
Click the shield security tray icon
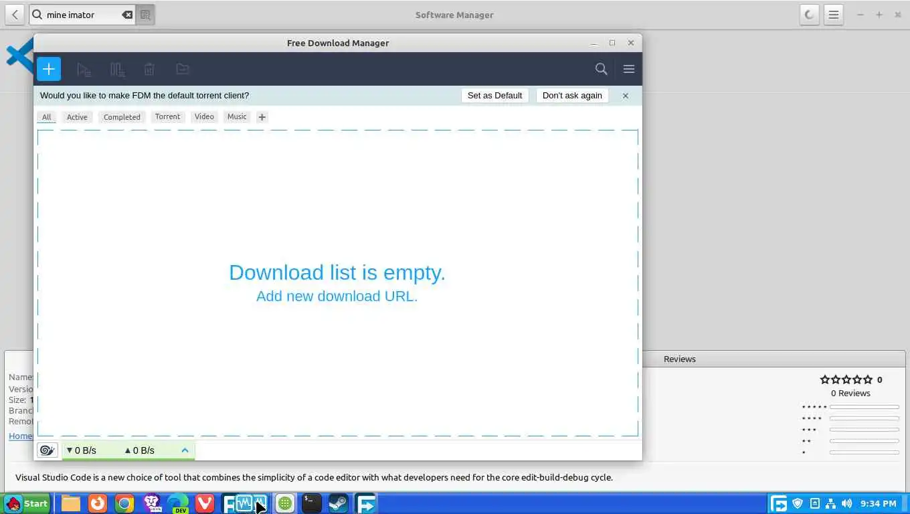pos(798,503)
